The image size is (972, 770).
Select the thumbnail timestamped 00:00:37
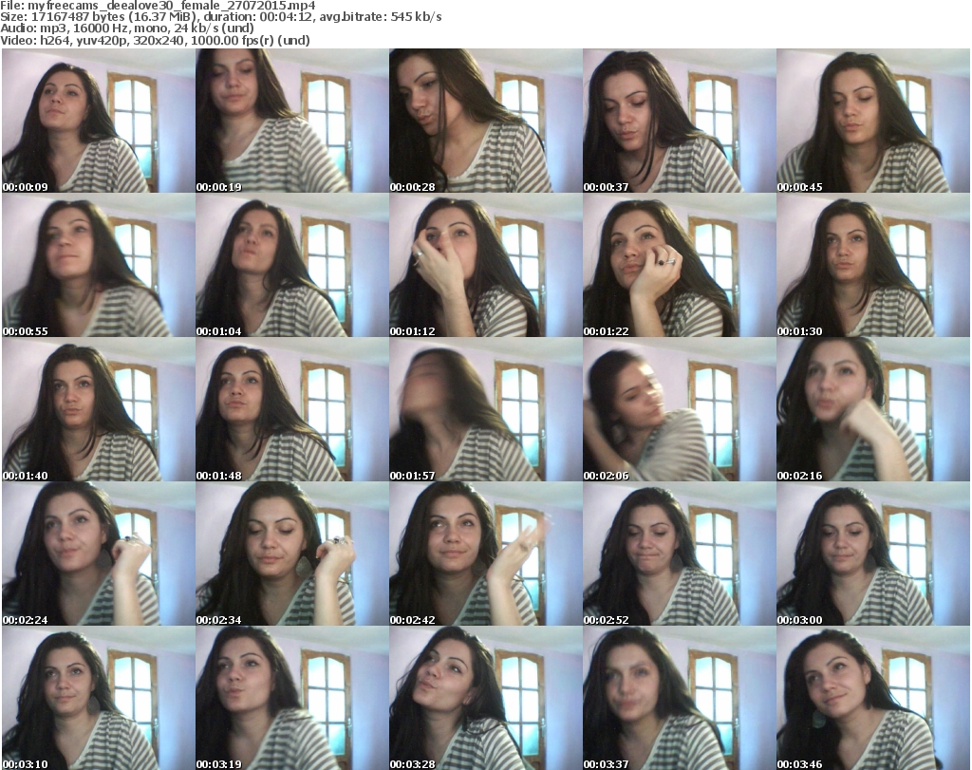click(680, 121)
